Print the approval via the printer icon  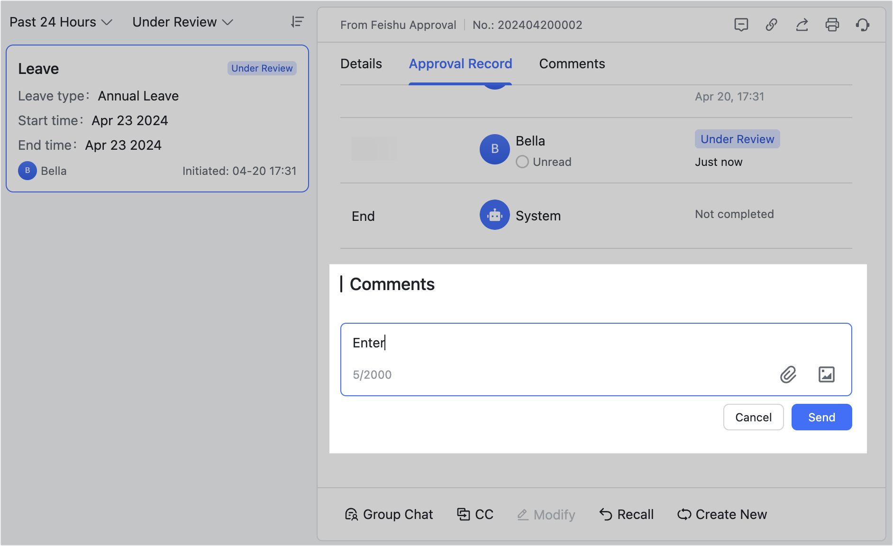click(832, 25)
